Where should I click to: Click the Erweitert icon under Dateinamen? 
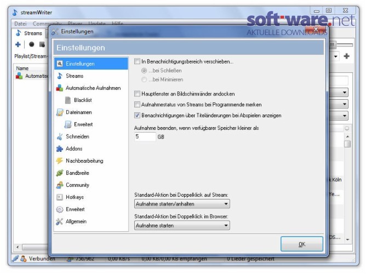click(68, 124)
